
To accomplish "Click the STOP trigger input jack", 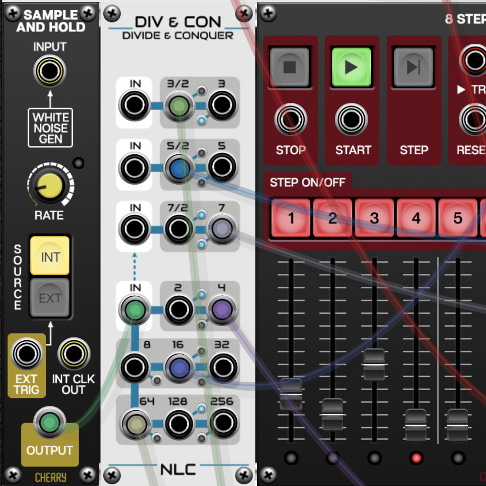I will (291, 120).
